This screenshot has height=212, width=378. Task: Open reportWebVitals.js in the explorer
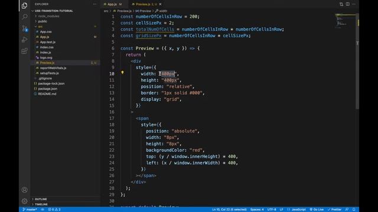click(x=53, y=68)
